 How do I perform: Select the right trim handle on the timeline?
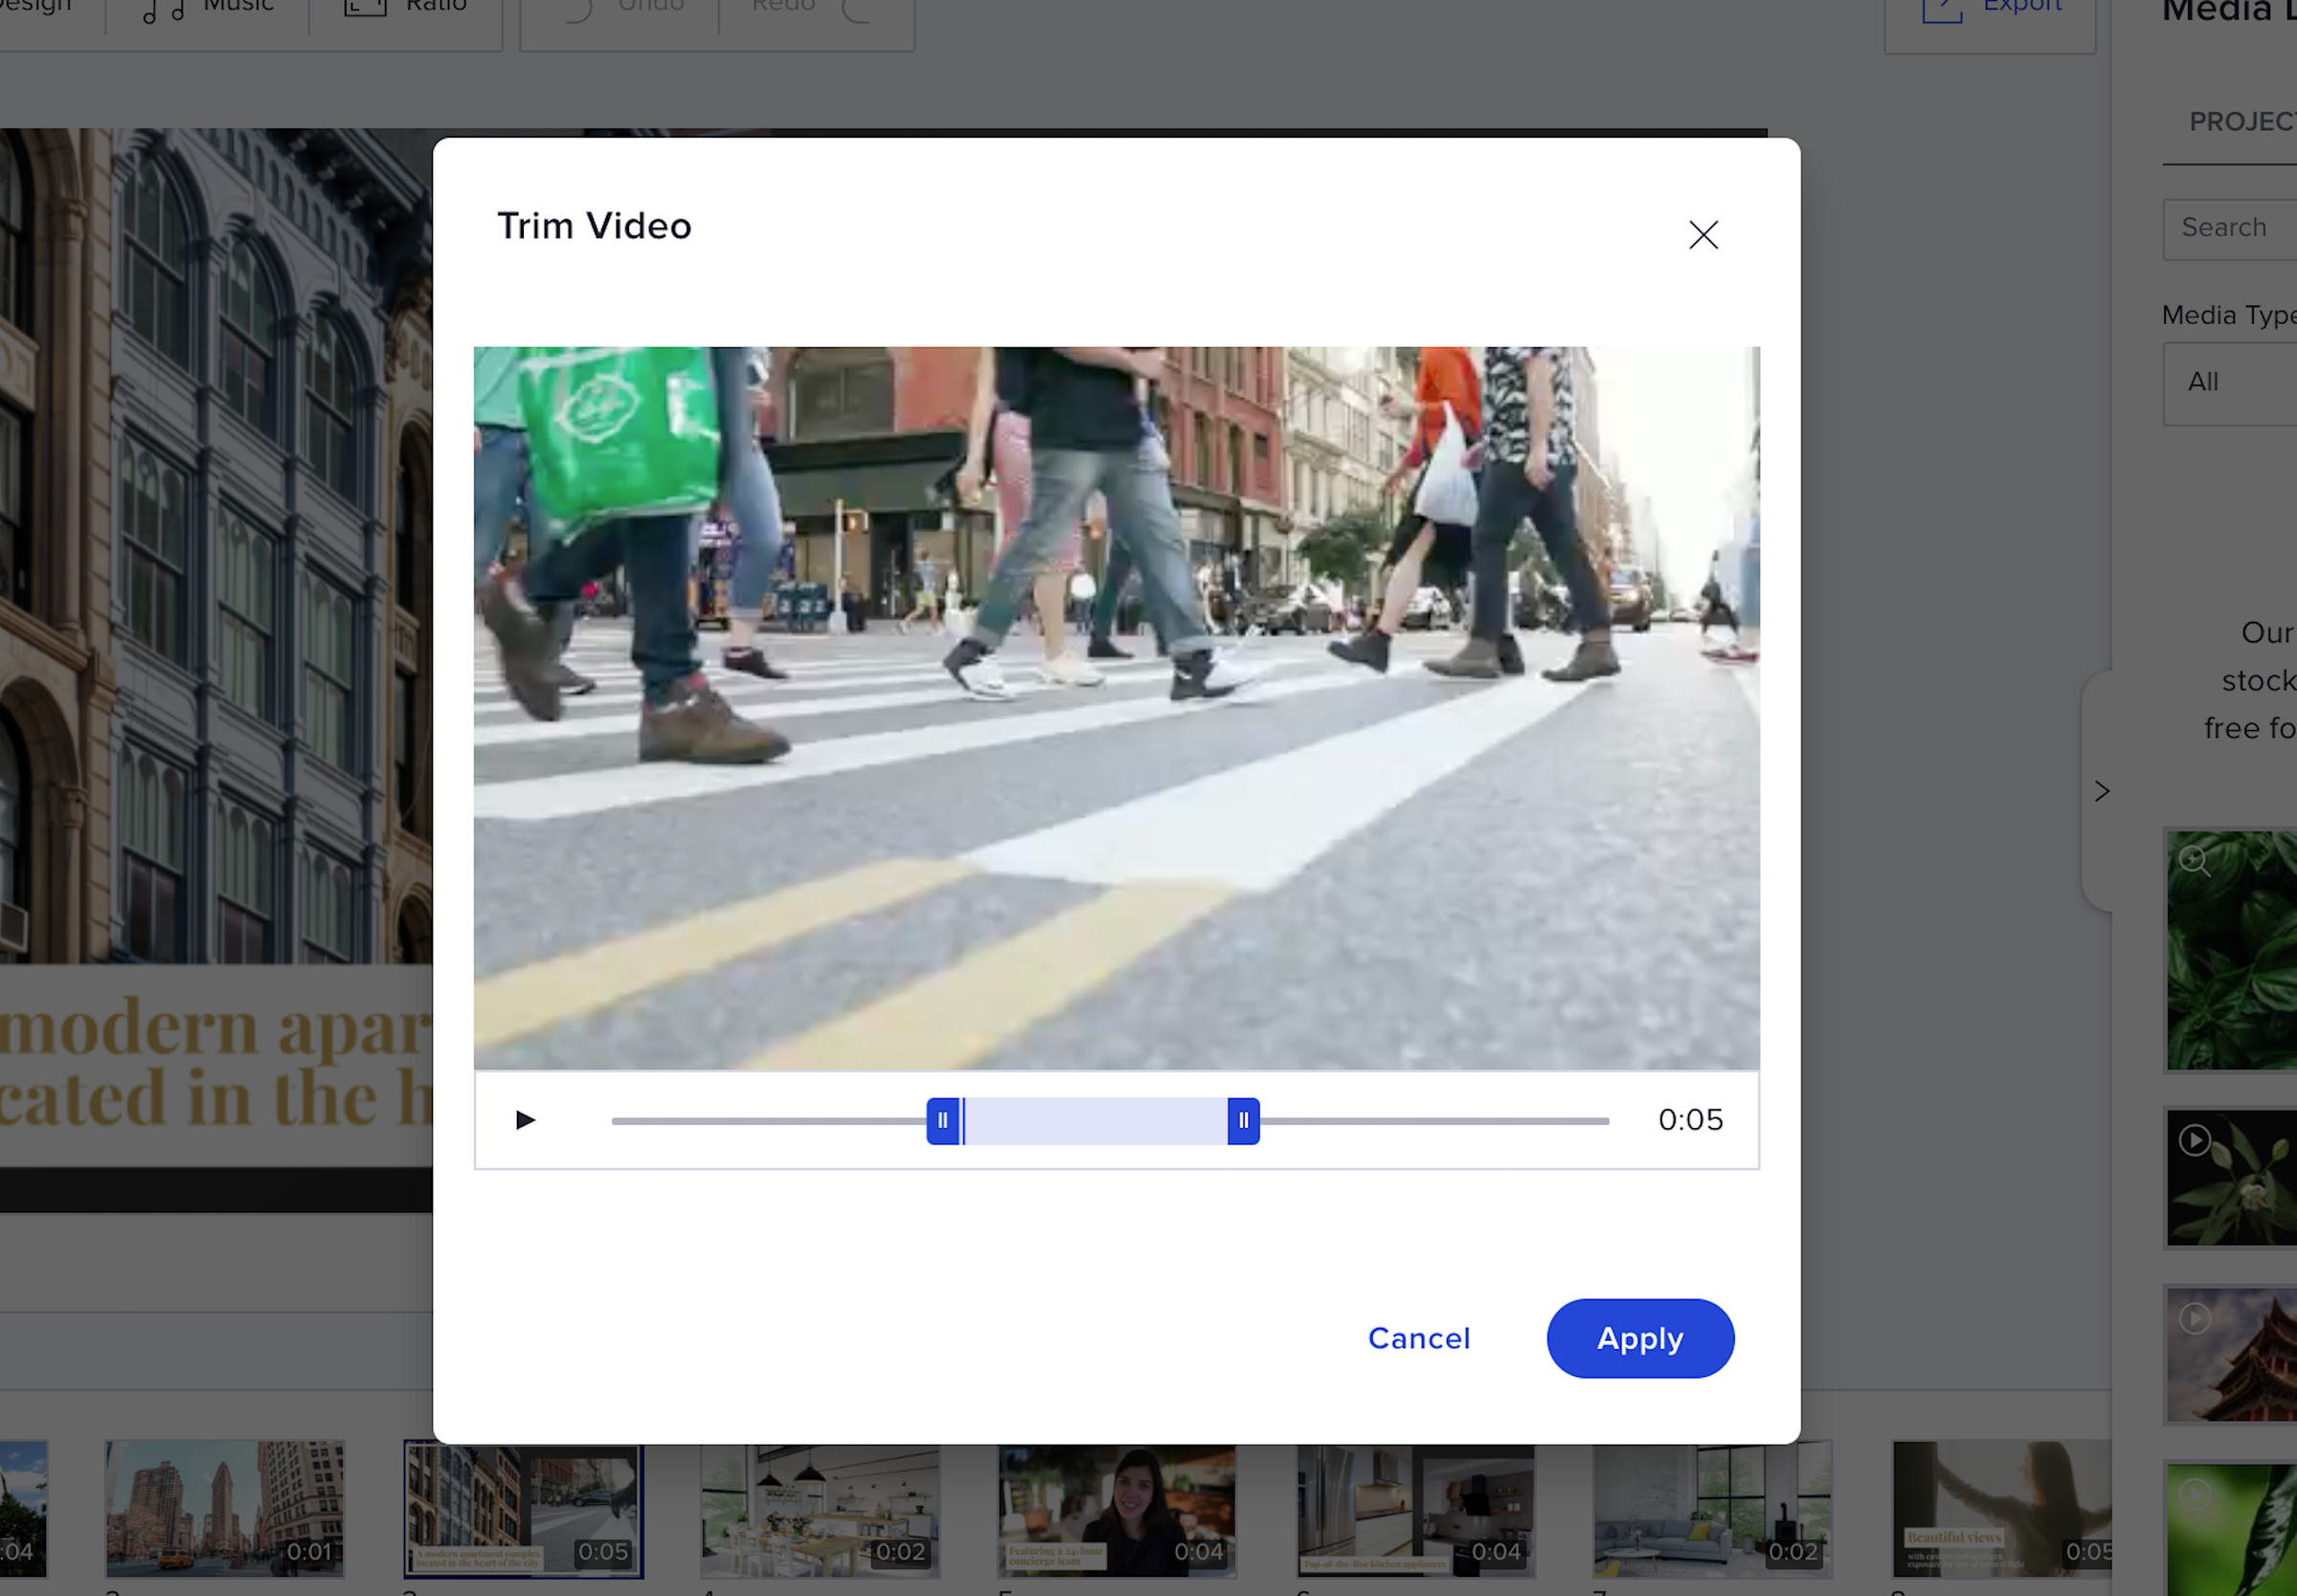tap(1243, 1121)
